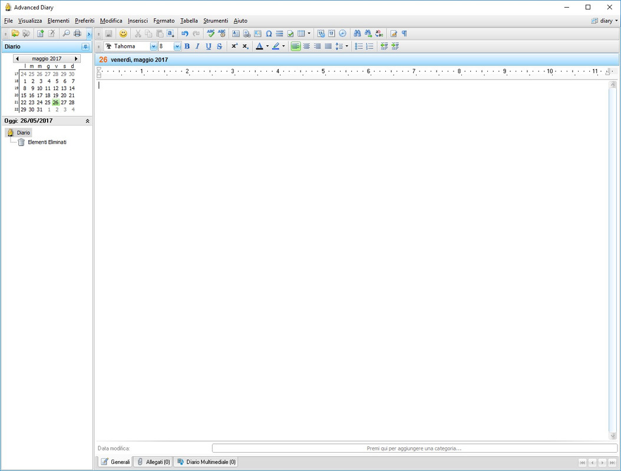Open the Visualizza menu

point(30,21)
